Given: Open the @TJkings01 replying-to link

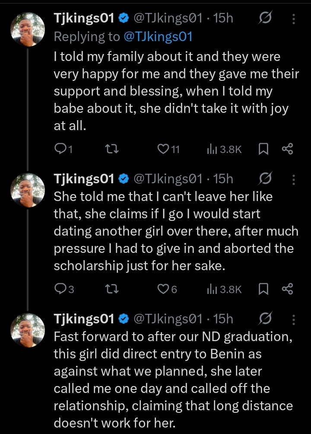Looking at the screenshot, I should (158, 37).
